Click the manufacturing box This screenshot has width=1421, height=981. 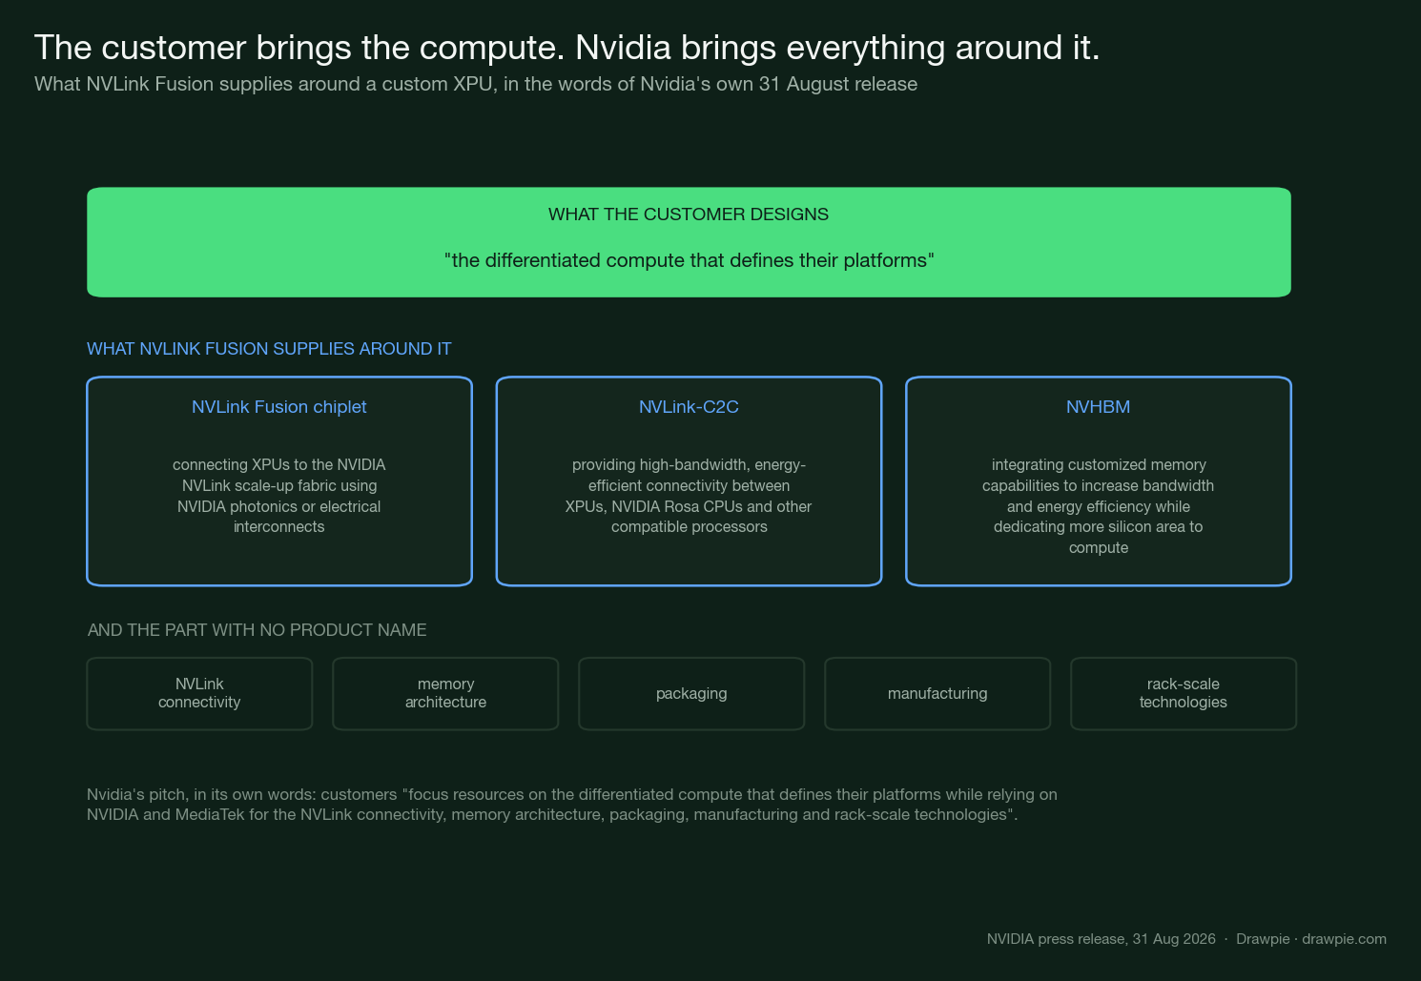[937, 694]
